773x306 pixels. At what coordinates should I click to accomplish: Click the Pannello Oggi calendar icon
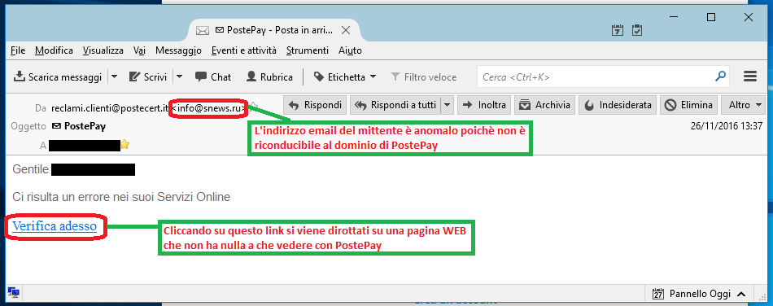coord(658,294)
